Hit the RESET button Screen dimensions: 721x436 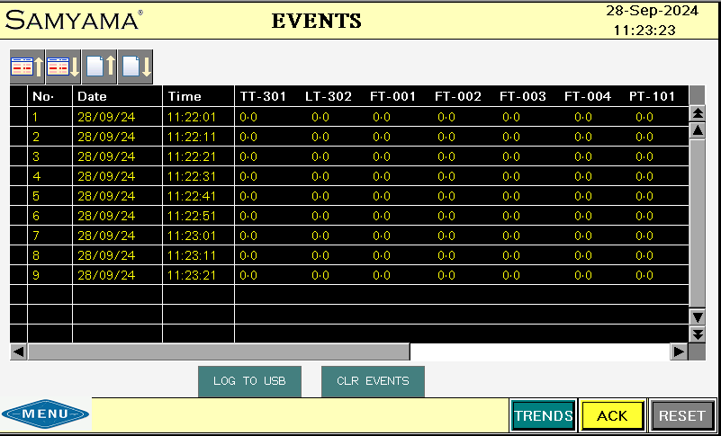681,415
